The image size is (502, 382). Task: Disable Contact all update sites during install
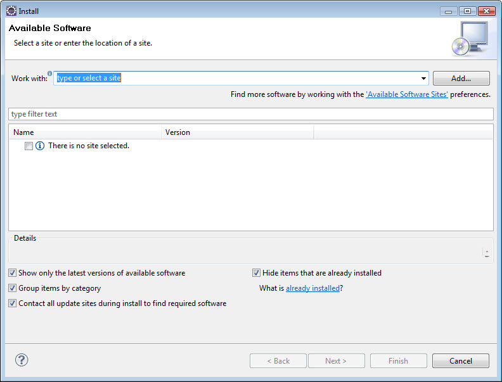[x=12, y=303]
